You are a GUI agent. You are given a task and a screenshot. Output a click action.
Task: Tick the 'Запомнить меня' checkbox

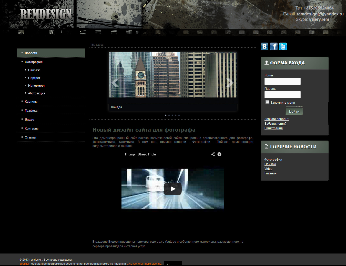pyautogui.click(x=267, y=102)
